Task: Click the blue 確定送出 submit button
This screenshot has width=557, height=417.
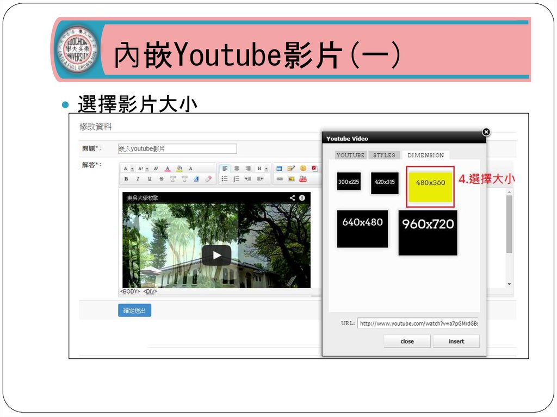Action: [x=134, y=310]
